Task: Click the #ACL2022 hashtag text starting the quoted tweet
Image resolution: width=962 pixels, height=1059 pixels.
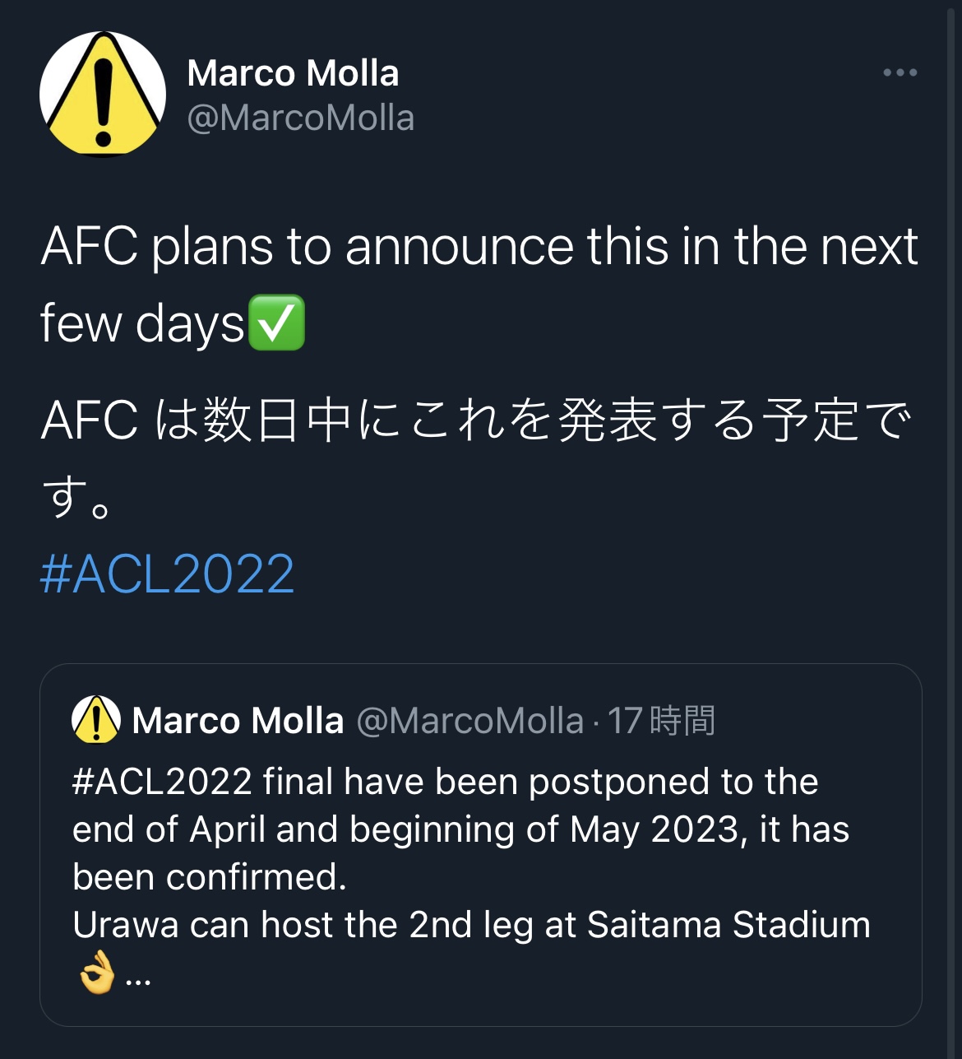Action: (162, 782)
